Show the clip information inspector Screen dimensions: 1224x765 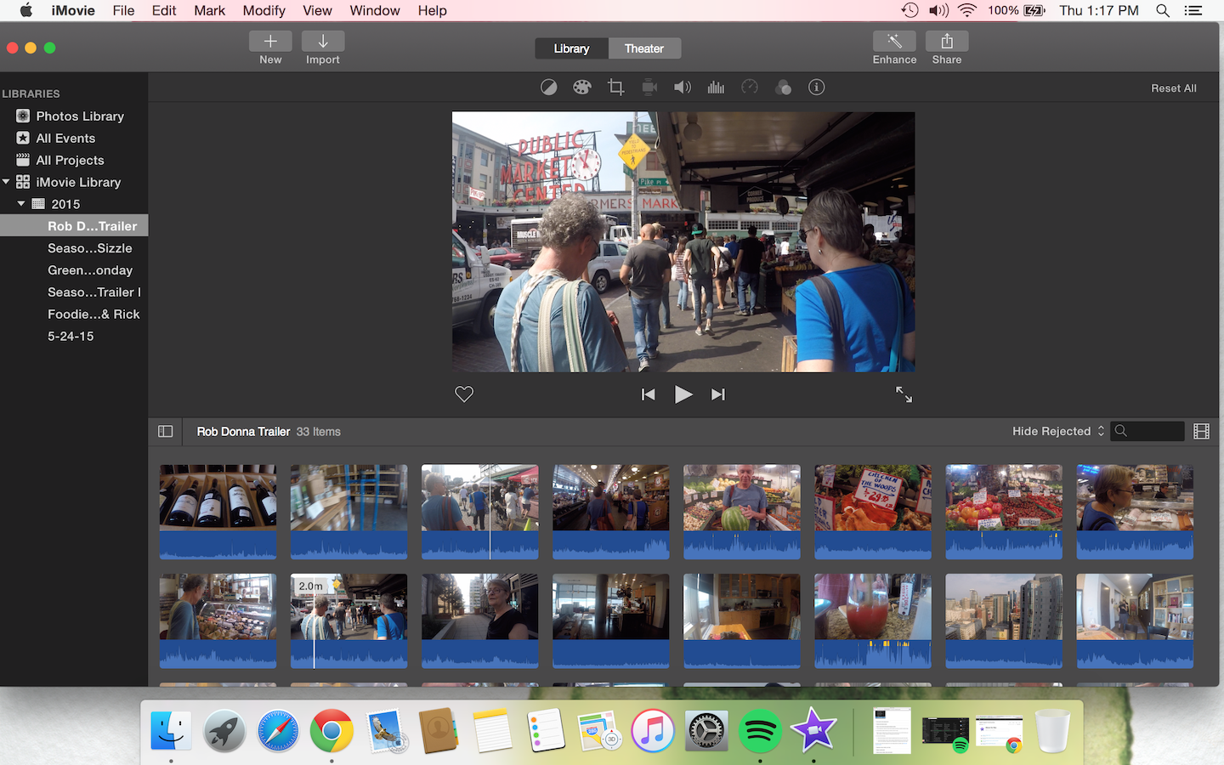pos(817,88)
